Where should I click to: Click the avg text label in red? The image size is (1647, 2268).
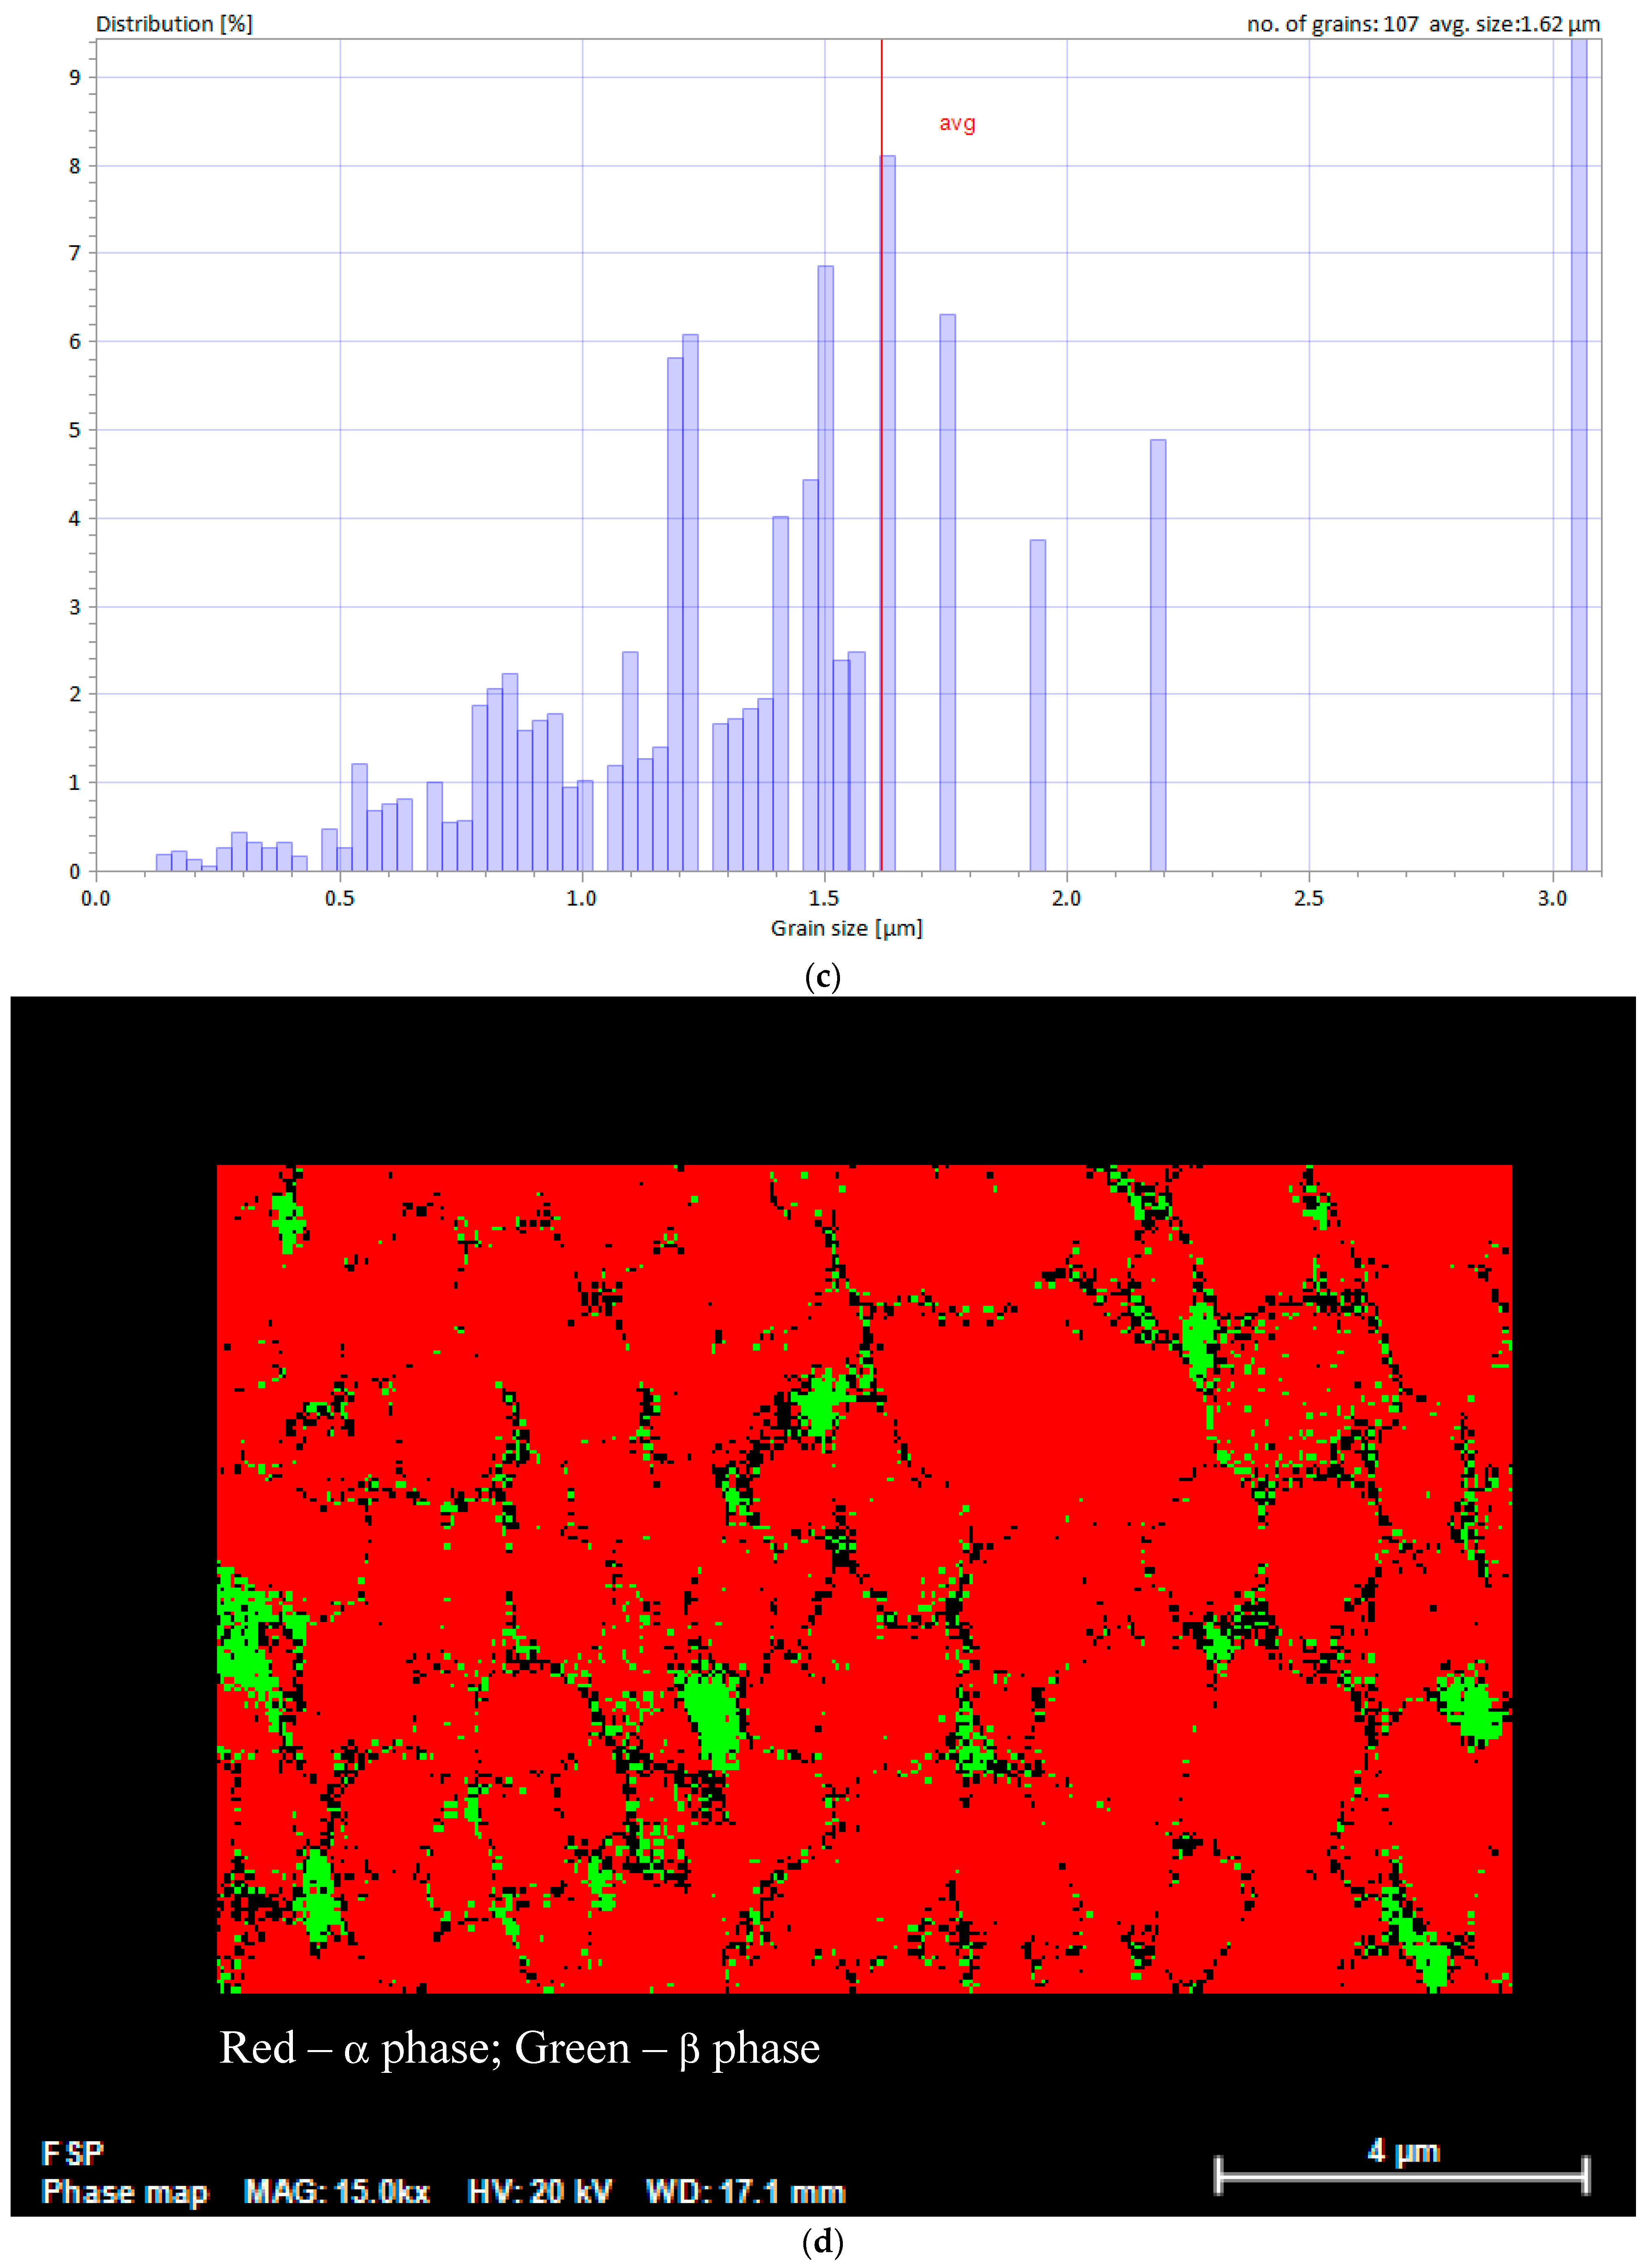pos(956,124)
